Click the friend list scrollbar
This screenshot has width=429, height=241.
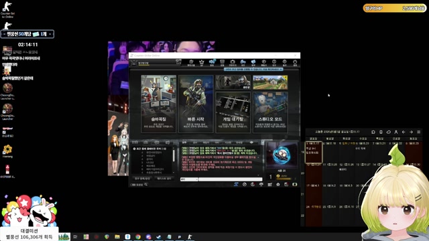pyautogui.click(x=174, y=155)
